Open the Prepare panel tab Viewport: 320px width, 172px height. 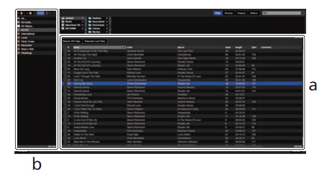click(241, 13)
